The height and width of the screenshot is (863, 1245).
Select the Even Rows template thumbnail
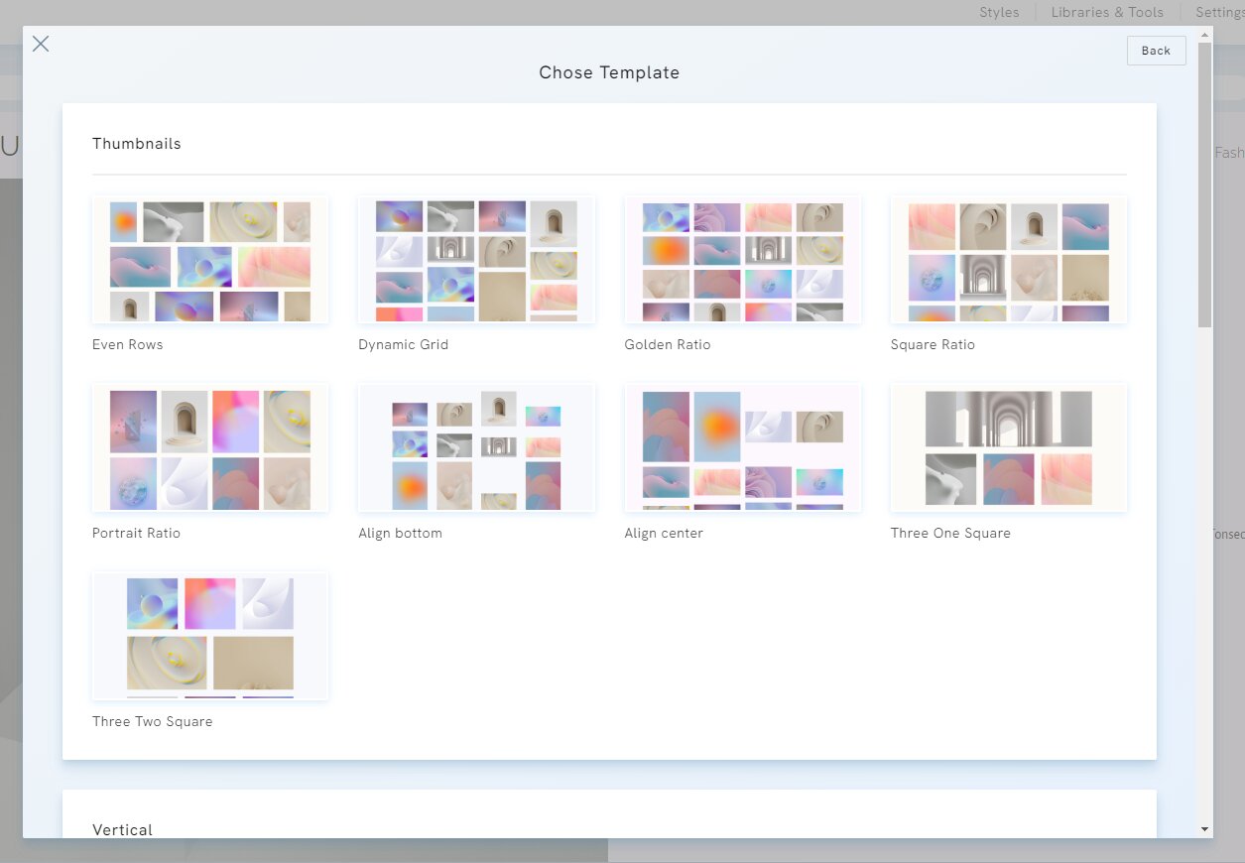(210, 260)
